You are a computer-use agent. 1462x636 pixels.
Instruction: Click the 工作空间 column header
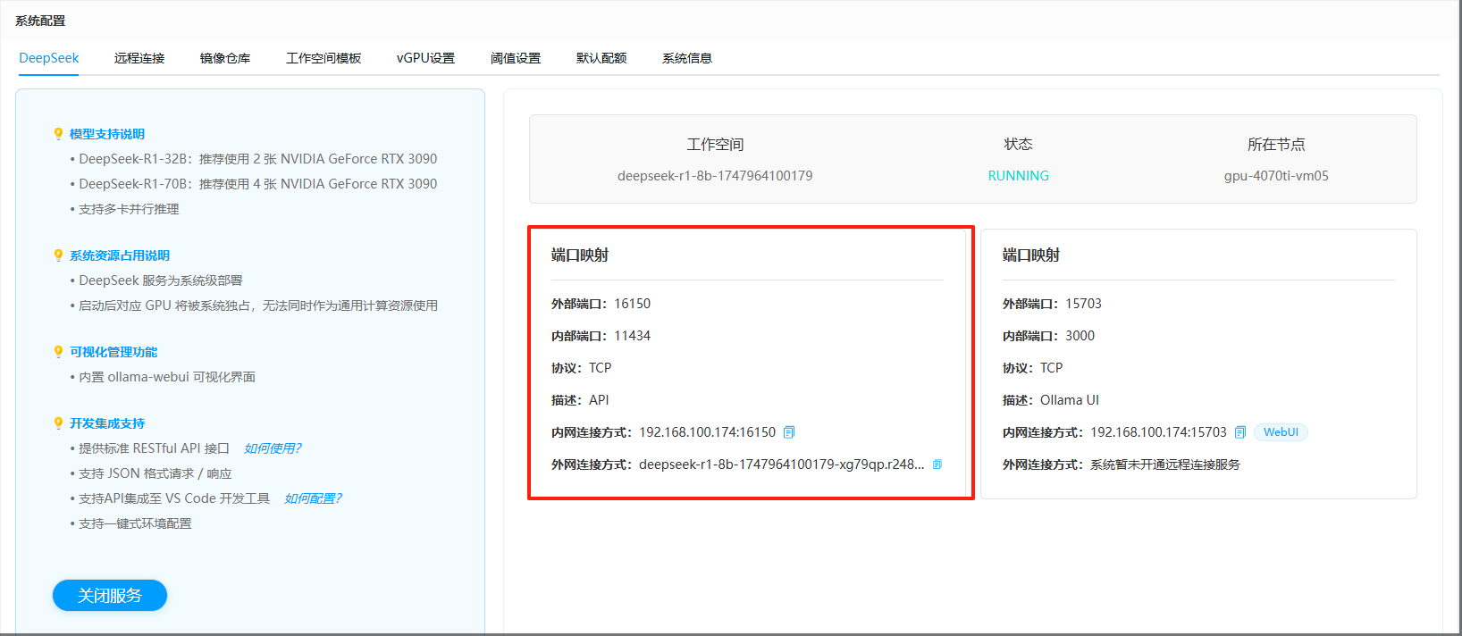point(715,145)
